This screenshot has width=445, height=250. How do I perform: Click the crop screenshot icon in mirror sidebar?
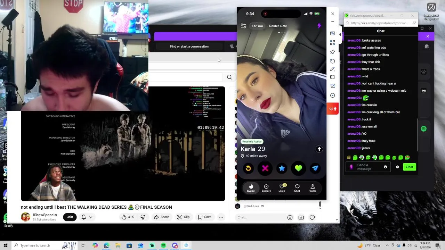332,86
